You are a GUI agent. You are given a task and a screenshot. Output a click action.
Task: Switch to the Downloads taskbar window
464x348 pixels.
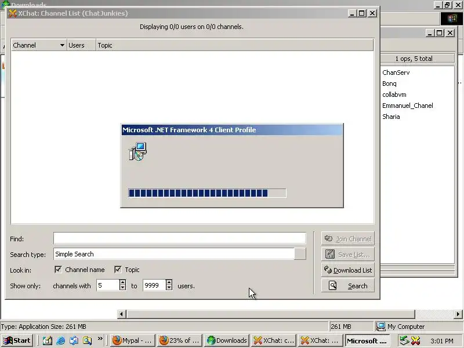pos(227,340)
